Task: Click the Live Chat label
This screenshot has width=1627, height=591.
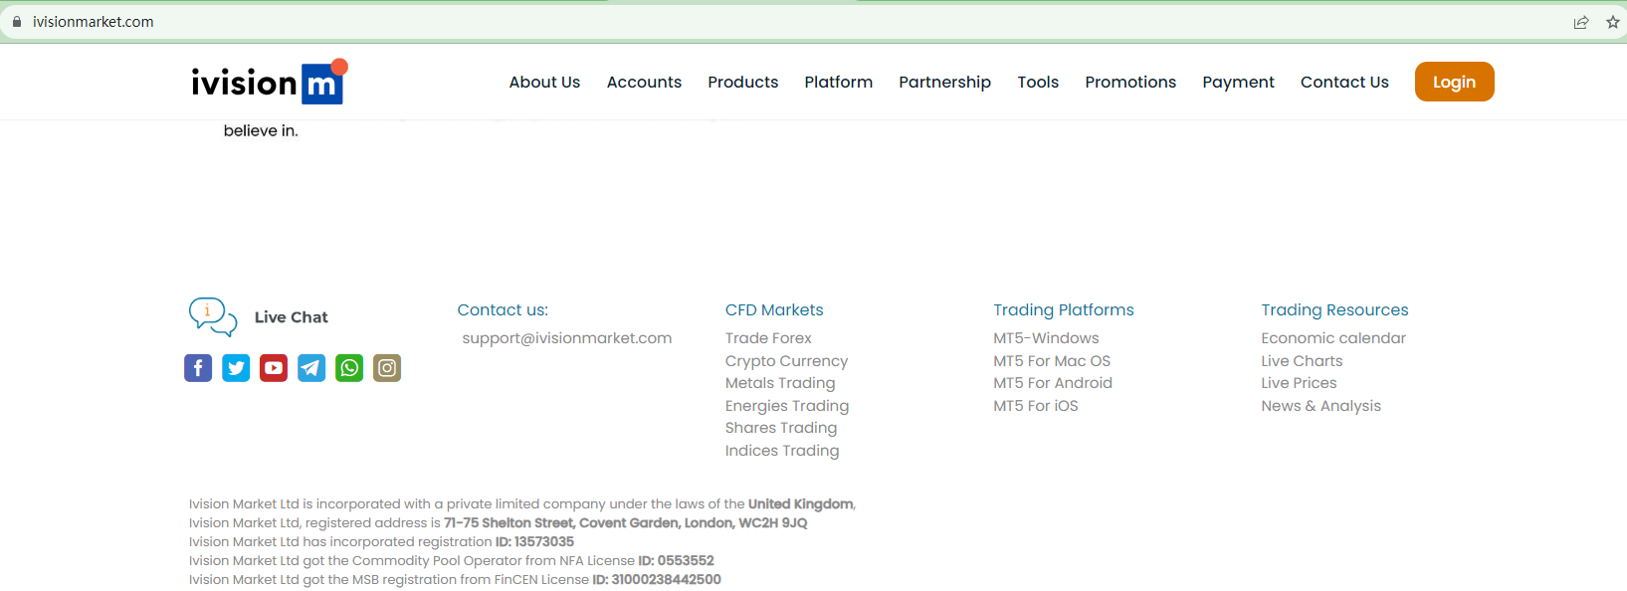Action: pos(292,317)
